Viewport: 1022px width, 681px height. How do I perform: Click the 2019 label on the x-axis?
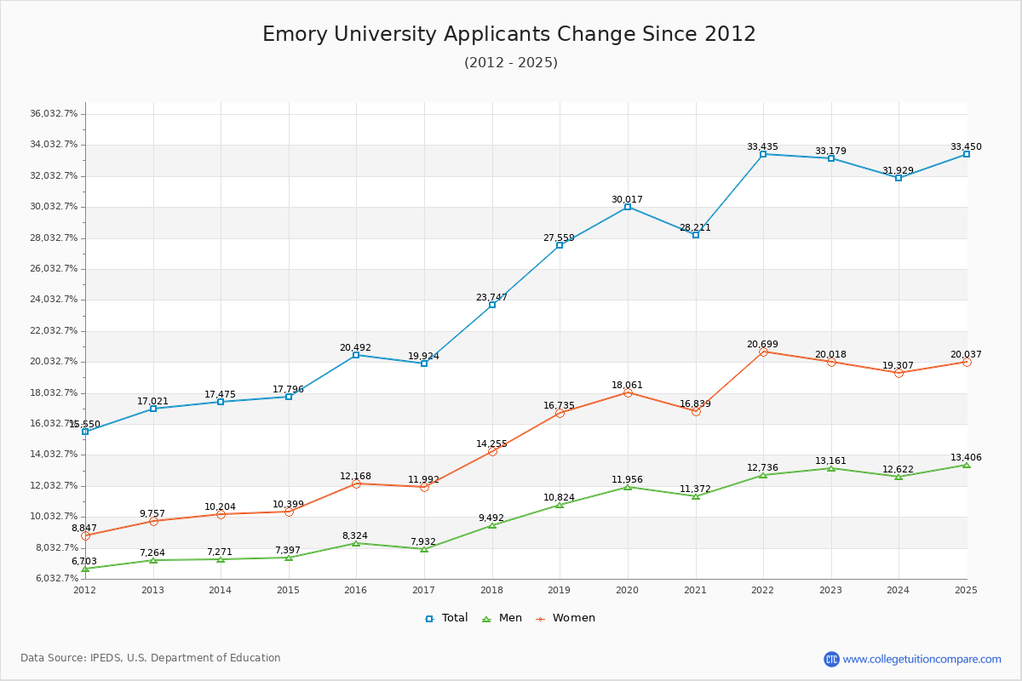coord(560,590)
